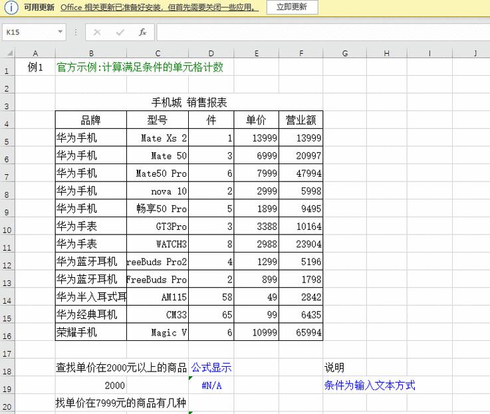This screenshot has width=490, height=414.
Task: Click the CM33 cell
Action: 158,314
